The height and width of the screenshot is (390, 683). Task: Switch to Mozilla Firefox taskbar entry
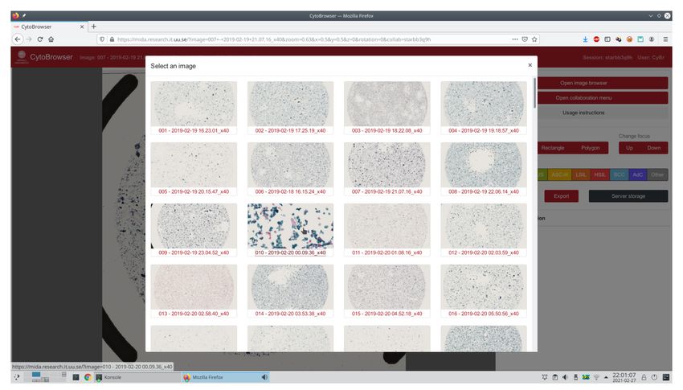click(x=225, y=377)
